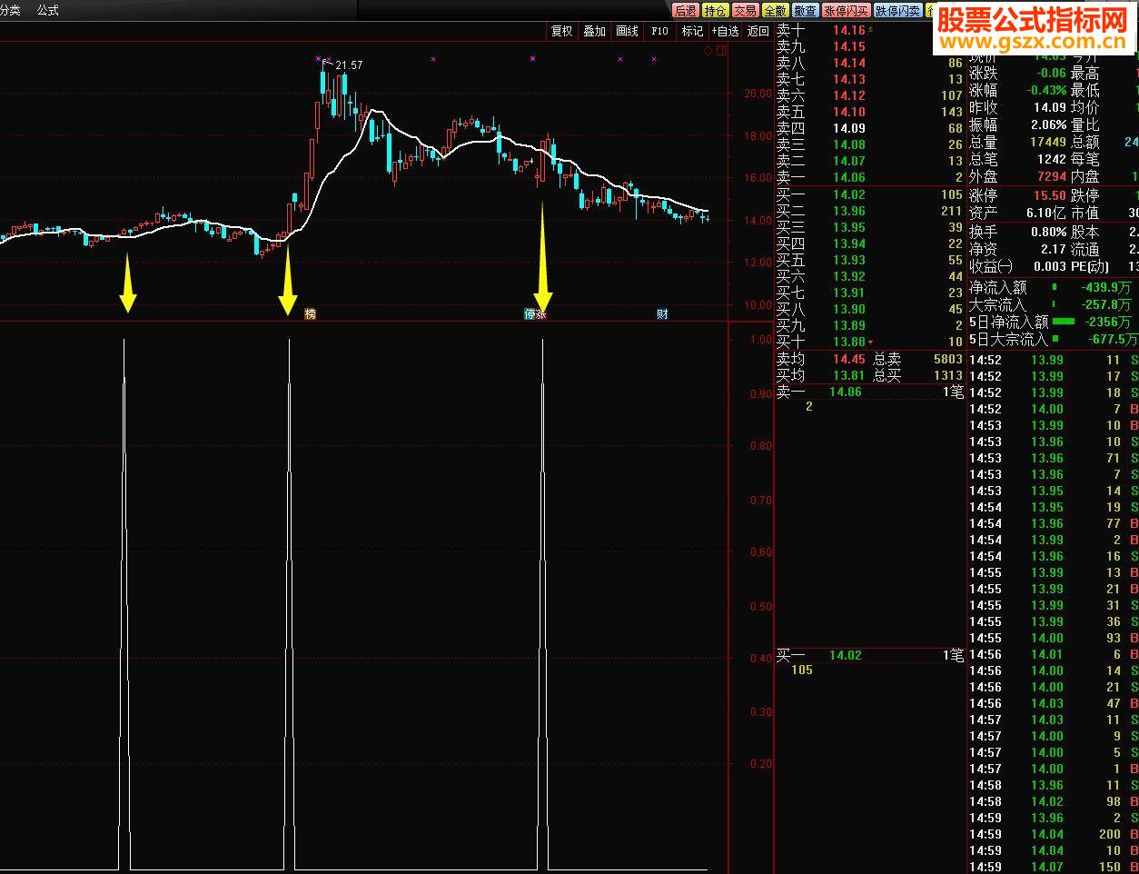
Task: Click the 卖十 price 14.16
Action: tap(849, 30)
